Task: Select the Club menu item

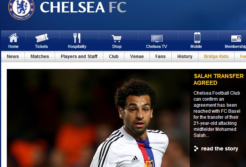Action: tap(114, 57)
